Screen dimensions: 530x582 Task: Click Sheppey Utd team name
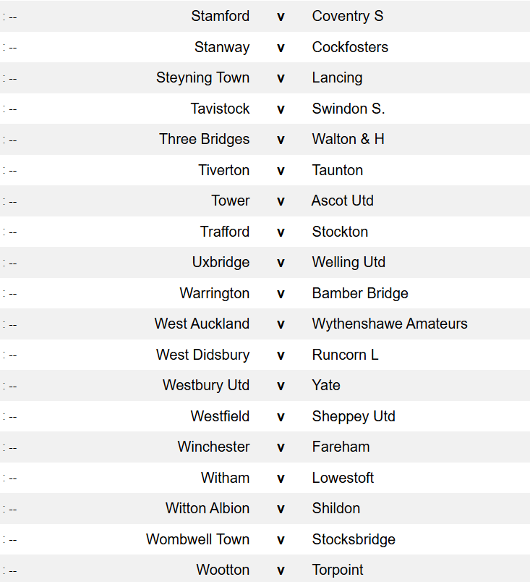point(354,416)
